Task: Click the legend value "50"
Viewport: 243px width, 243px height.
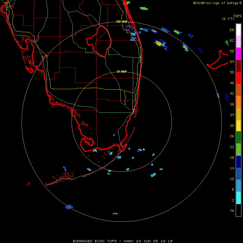Action: point(232,72)
